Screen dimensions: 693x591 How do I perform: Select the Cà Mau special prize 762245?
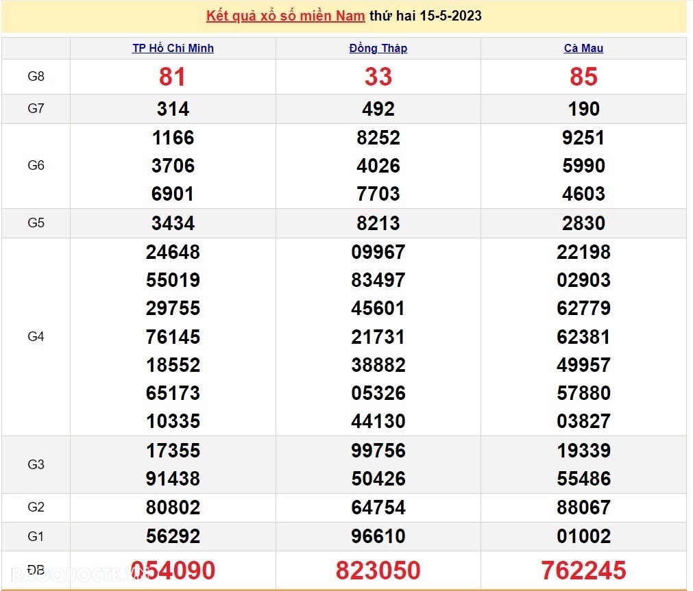pyautogui.click(x=583, y=570)
